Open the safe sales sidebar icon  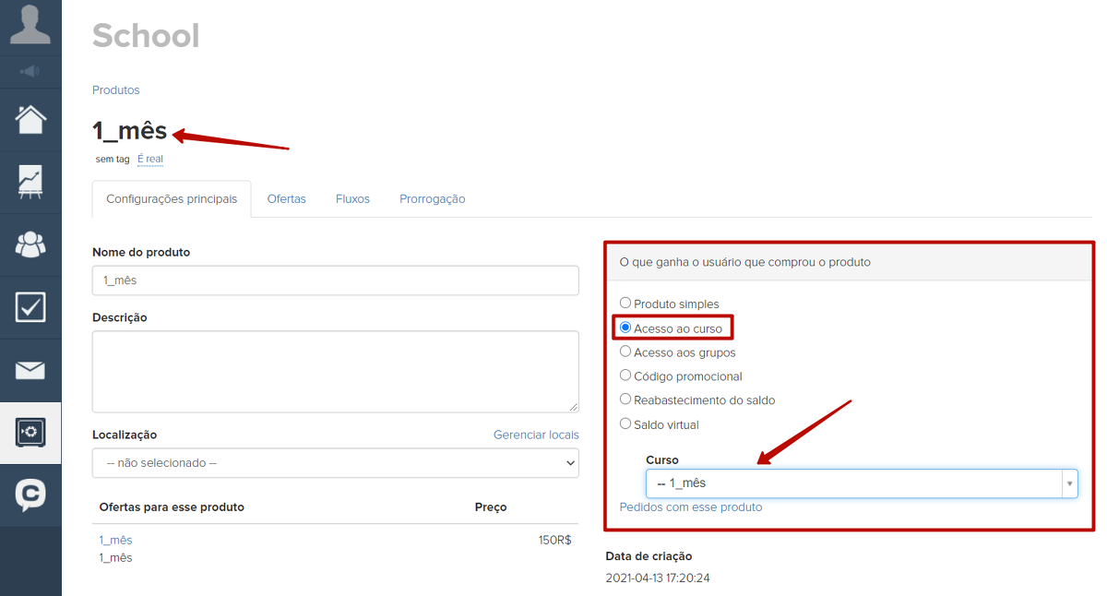[30, 433]
